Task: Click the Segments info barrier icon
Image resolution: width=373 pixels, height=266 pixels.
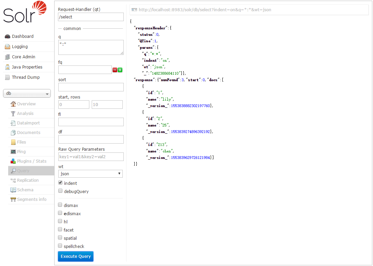Action: 13,199
